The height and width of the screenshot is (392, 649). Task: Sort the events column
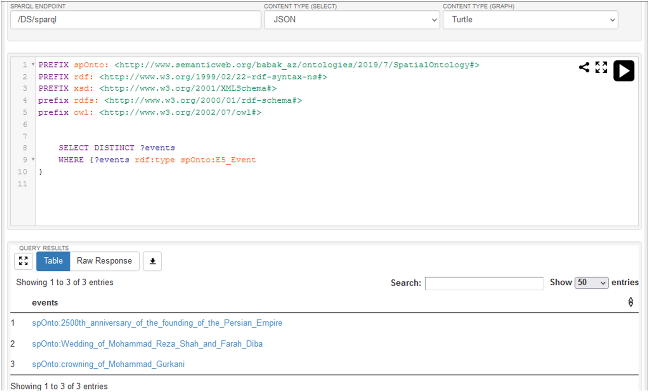pyautogui.click(x=630, y=302)
